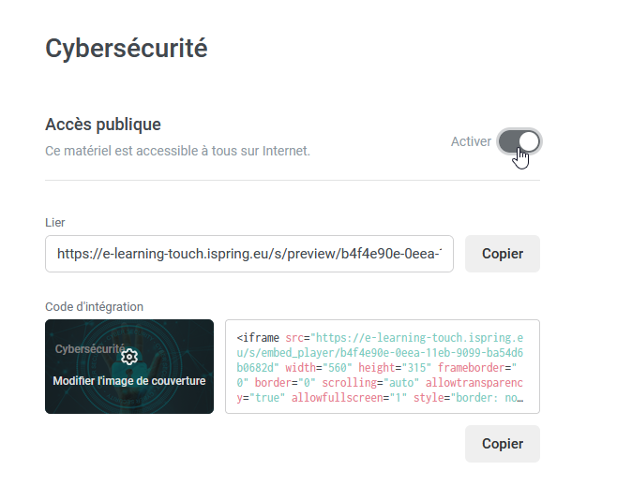Click the 'Lier' field label
This screenshot has height=500, width=617.
(55, 222)
